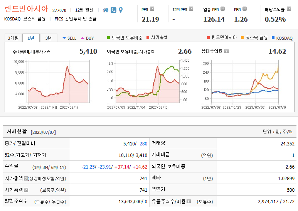Open help icon next to PER

(152, 9)
